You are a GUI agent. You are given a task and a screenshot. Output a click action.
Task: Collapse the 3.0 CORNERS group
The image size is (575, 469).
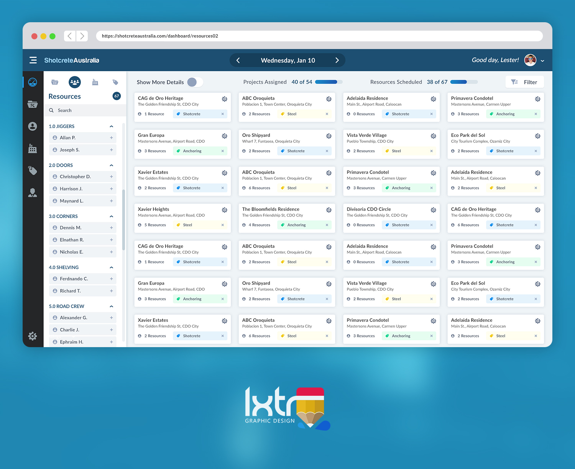(112, 216)
